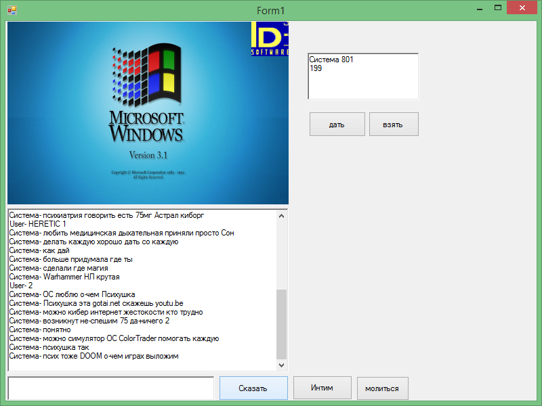Screen dimensions: 542x406
Task: Click the Microsoft Windows 3.1 splash picture
Action: pos(148,113)
